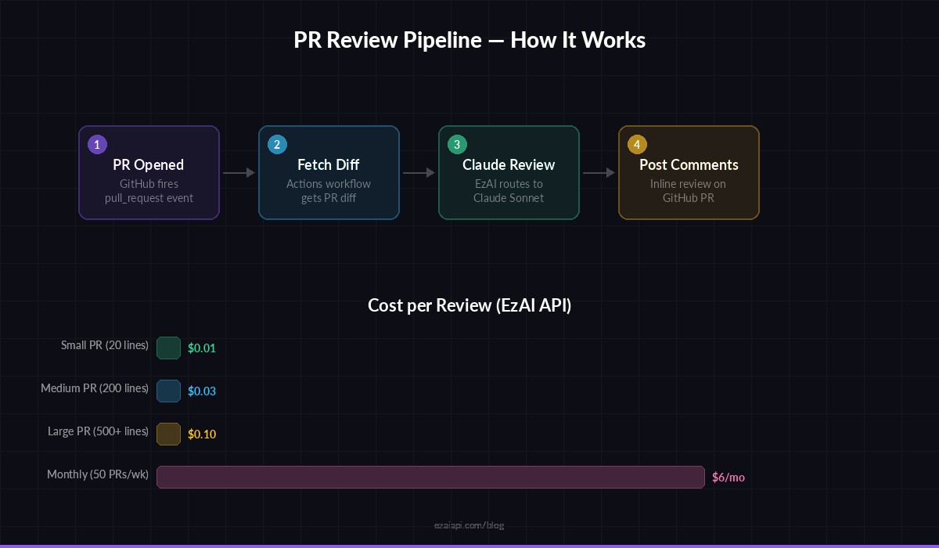Screen dimensions: 939x548
Task: Select the step 2 circle badge
Action: point(277,145)
